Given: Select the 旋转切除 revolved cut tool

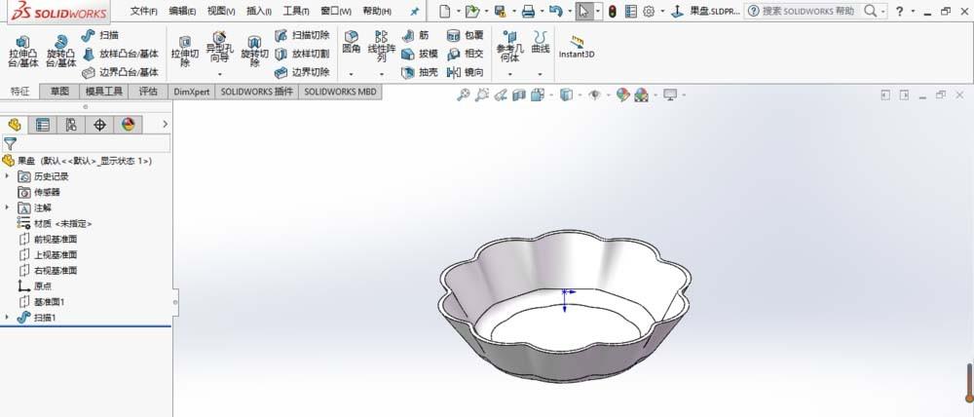Looking at the screenshot, I should 254,52.
